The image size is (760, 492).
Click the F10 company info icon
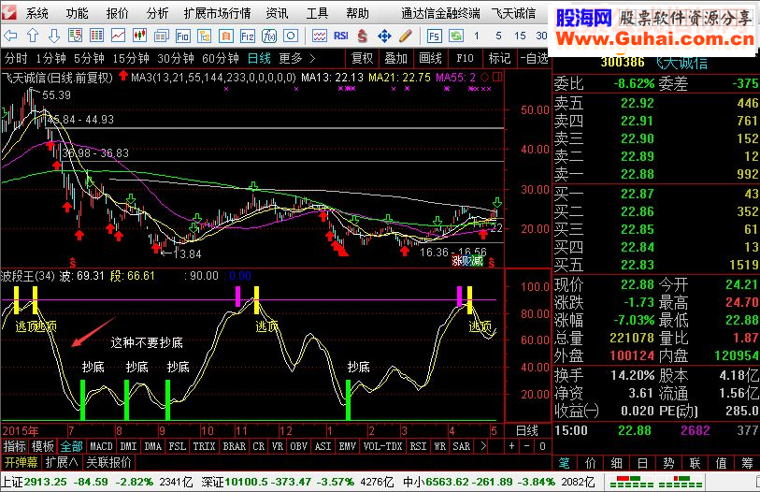182,36
